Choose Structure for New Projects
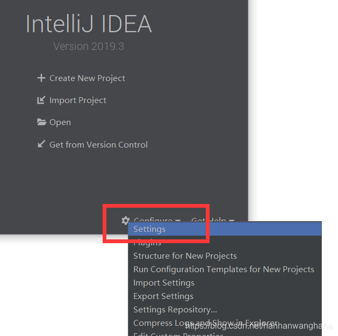The width and height of the screenshot is (338, 336). point(185,256)
